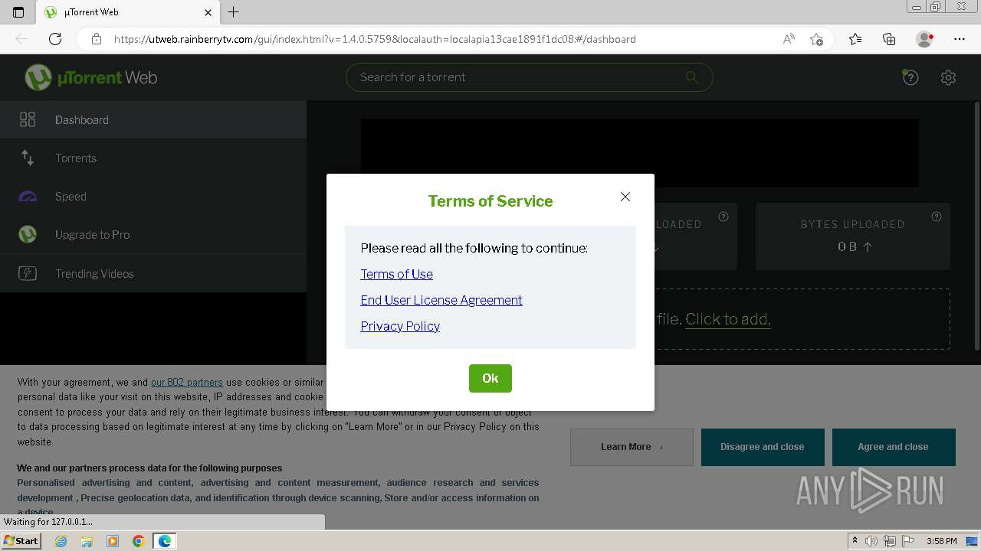Open the tab actions menu icon
Image resolution: width=981 pixels, height=551 pixels.
(x=18, y=12)
